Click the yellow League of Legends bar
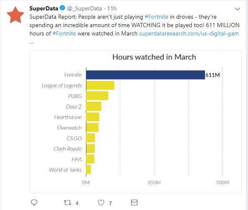 [100, 85]
